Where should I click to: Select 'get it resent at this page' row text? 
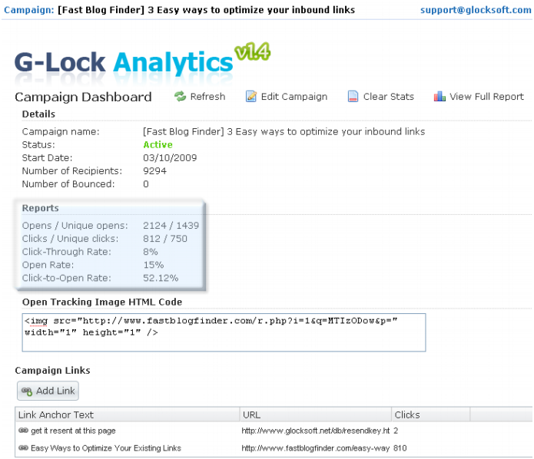73,431
